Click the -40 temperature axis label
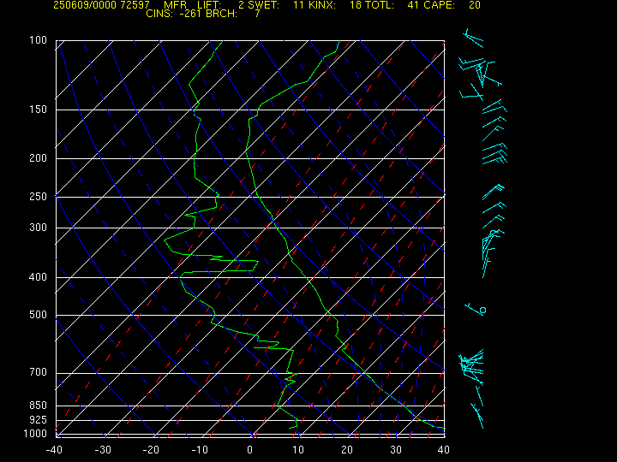Image resolution: width=617 pixels, height=462 pixels. [x=54, y=450]
